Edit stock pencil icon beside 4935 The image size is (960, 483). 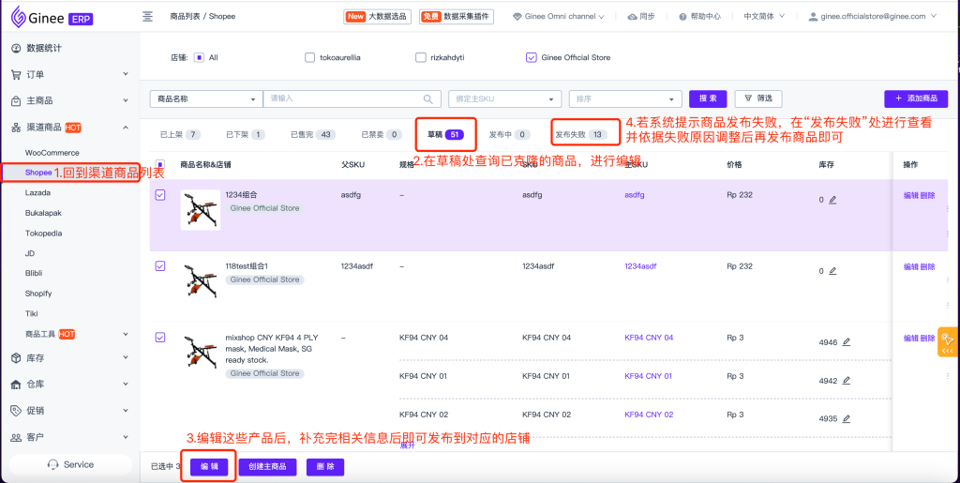[x=847, y=418]
